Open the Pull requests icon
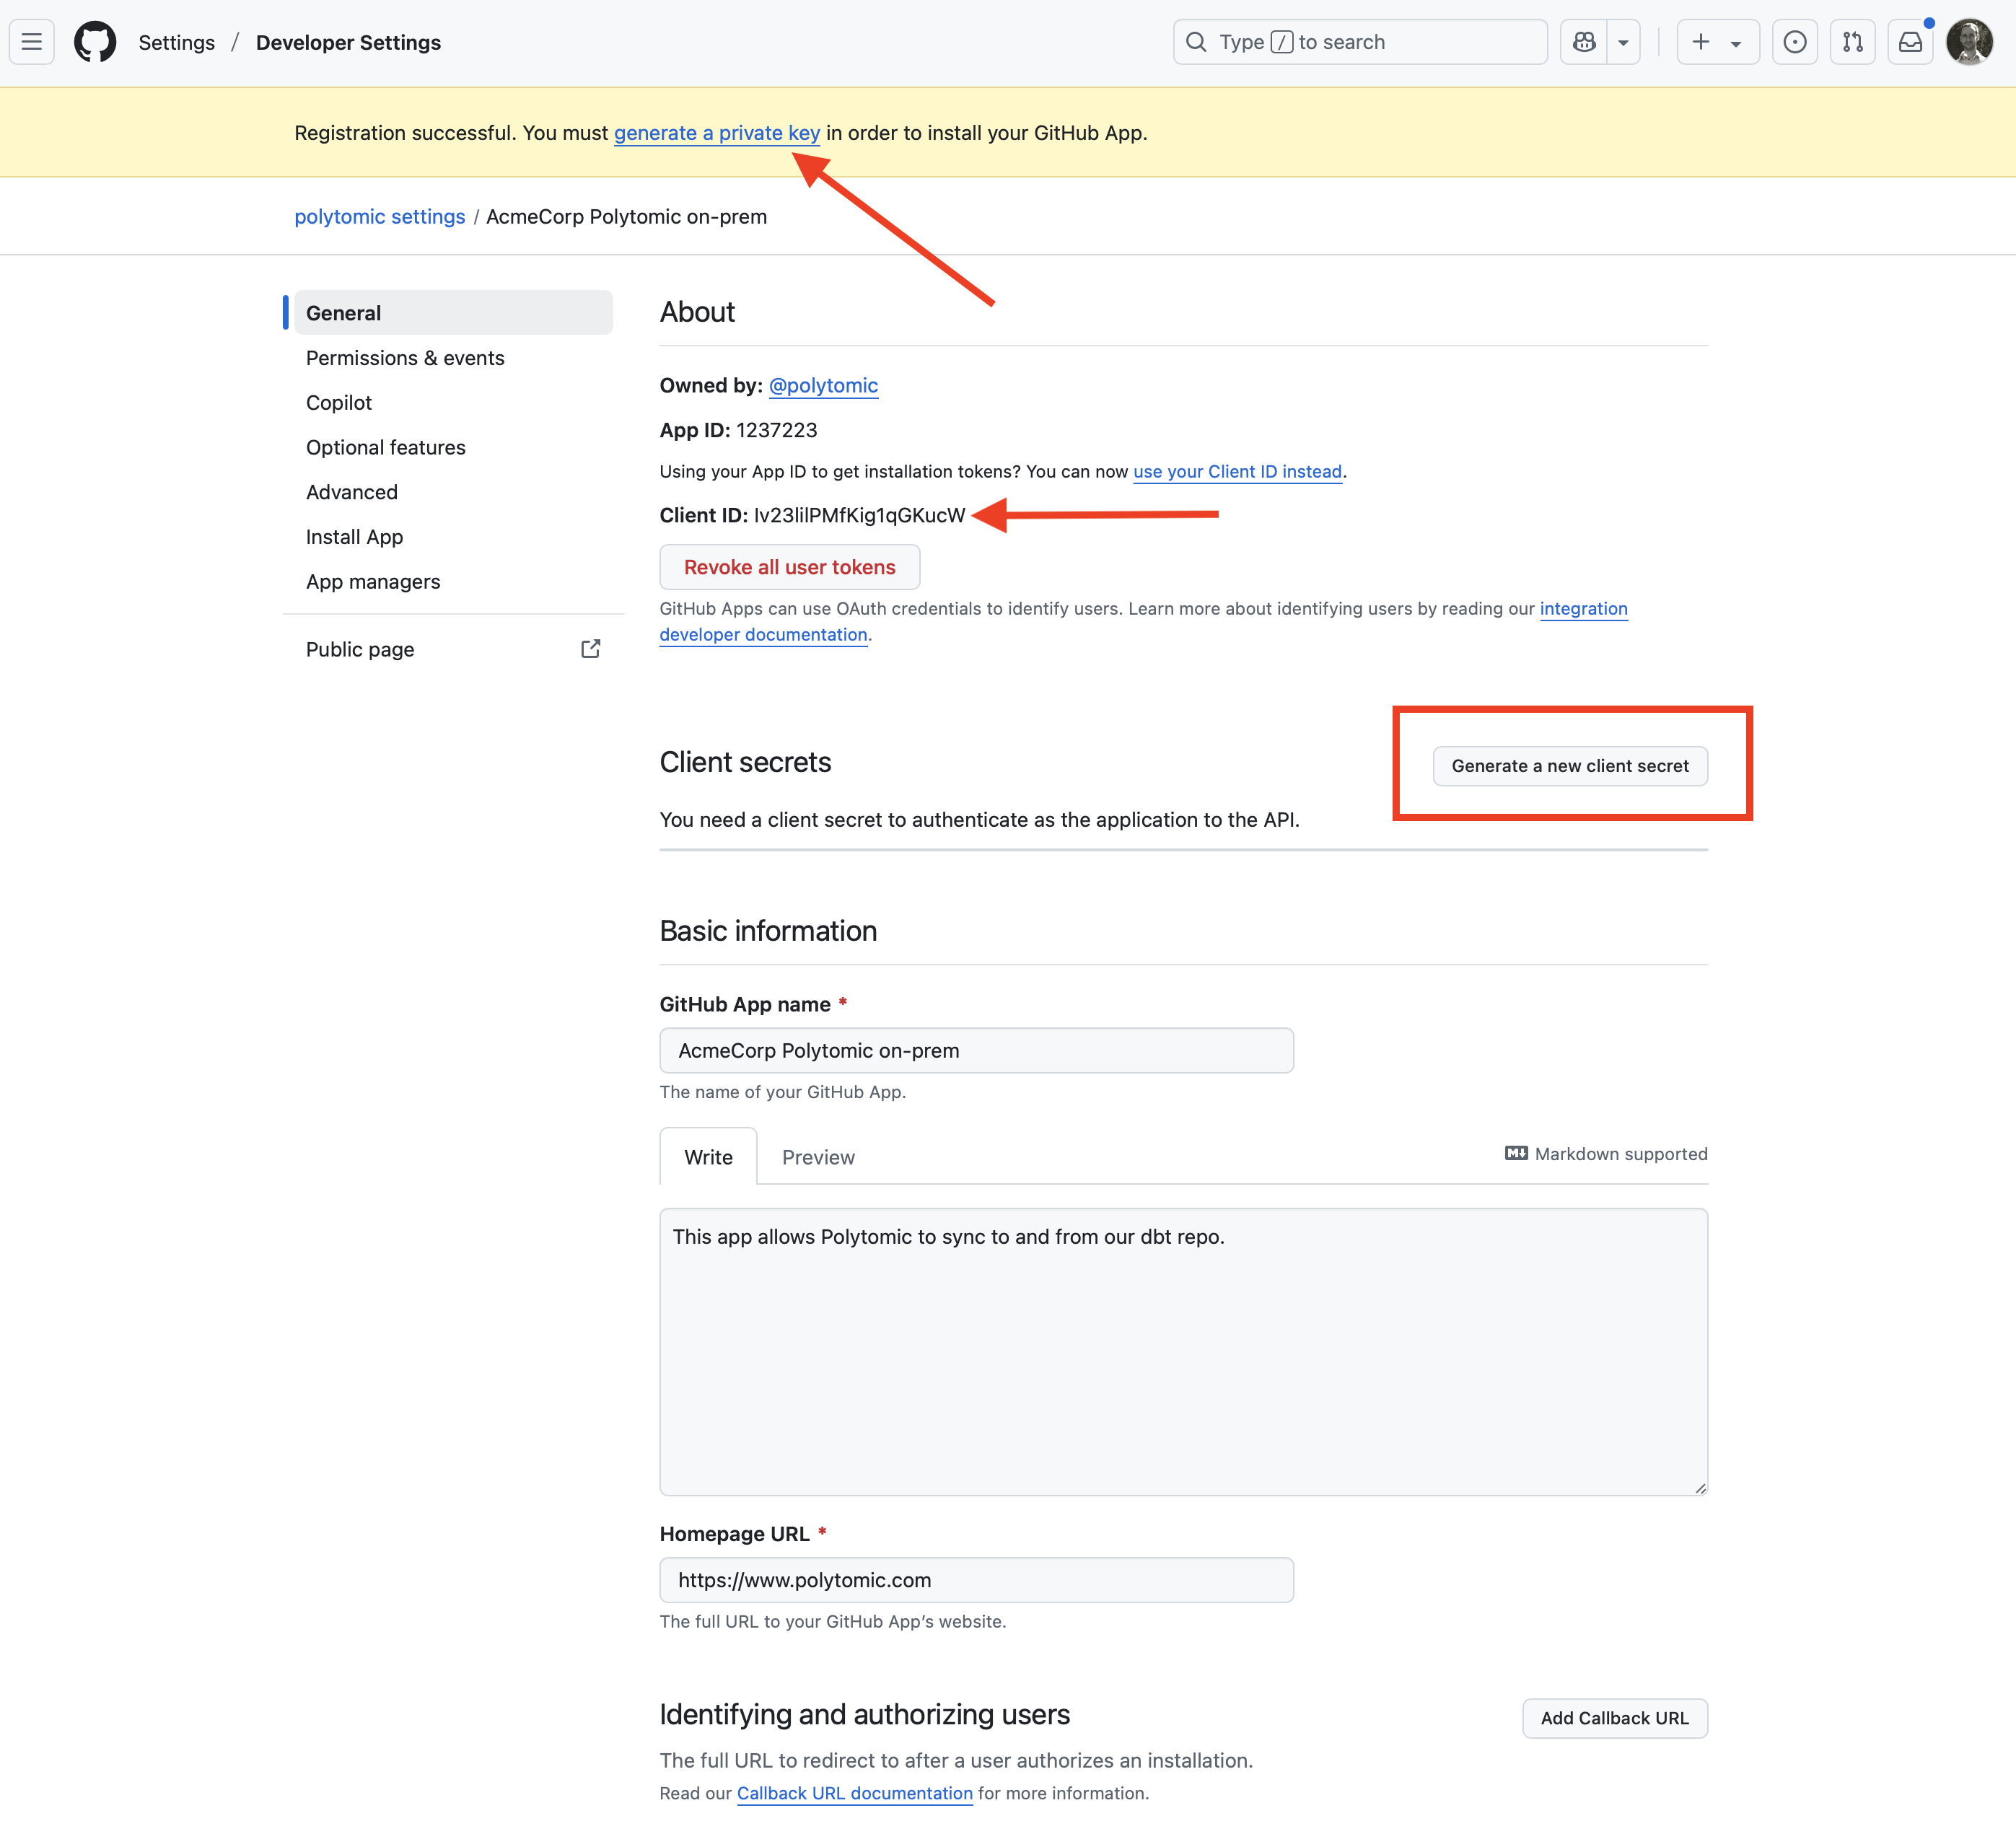This screenshot has height=1821, width=2016. (1853, 42)
